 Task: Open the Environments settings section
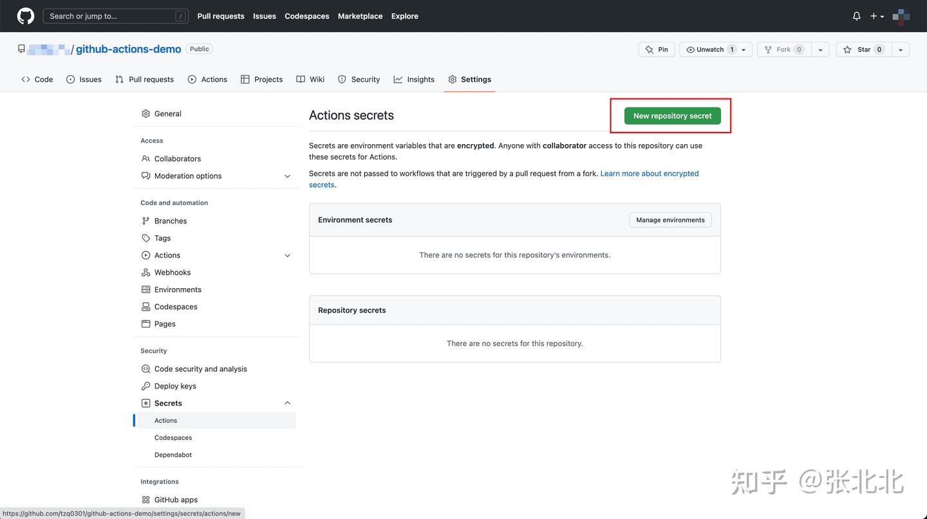pos(178,289)
